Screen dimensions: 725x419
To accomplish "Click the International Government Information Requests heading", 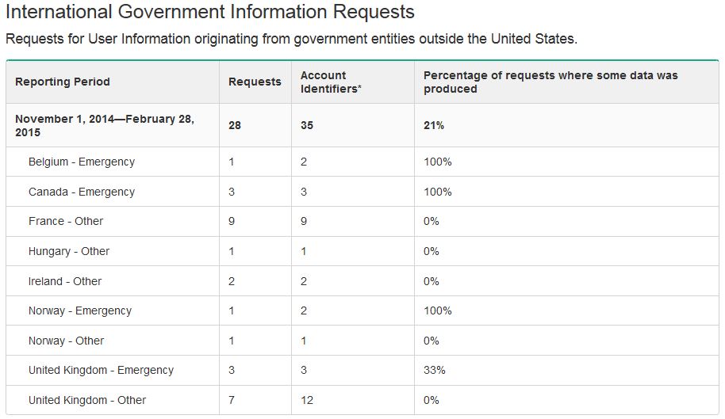I will (210, 13).
